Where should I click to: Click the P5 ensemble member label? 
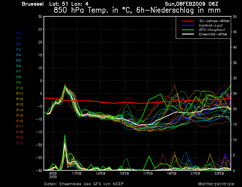pos(19,61)
